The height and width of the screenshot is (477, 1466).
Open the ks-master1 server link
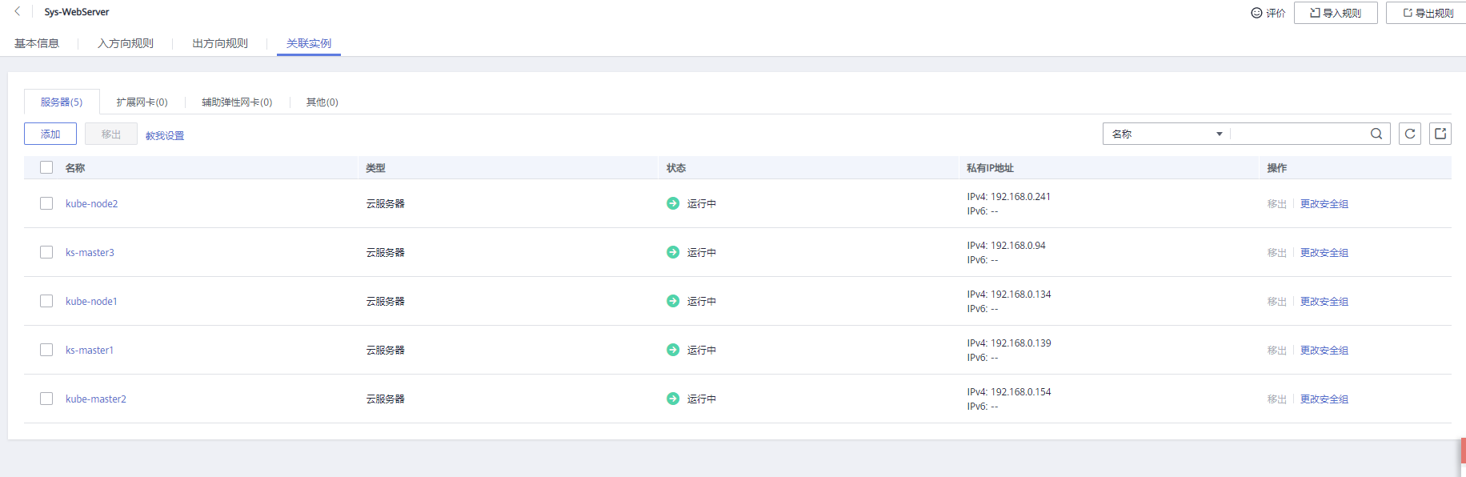[90, 350]
